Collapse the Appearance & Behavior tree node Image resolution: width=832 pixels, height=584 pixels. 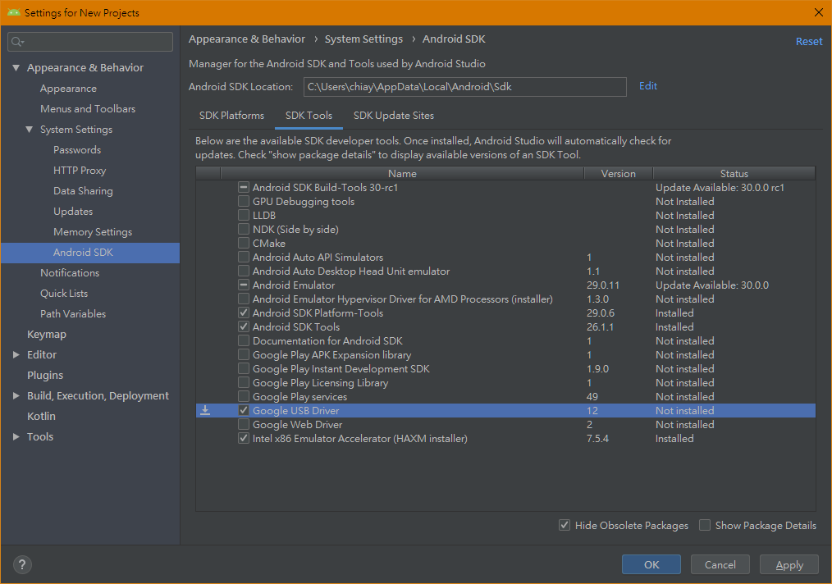tap(16, 68)
